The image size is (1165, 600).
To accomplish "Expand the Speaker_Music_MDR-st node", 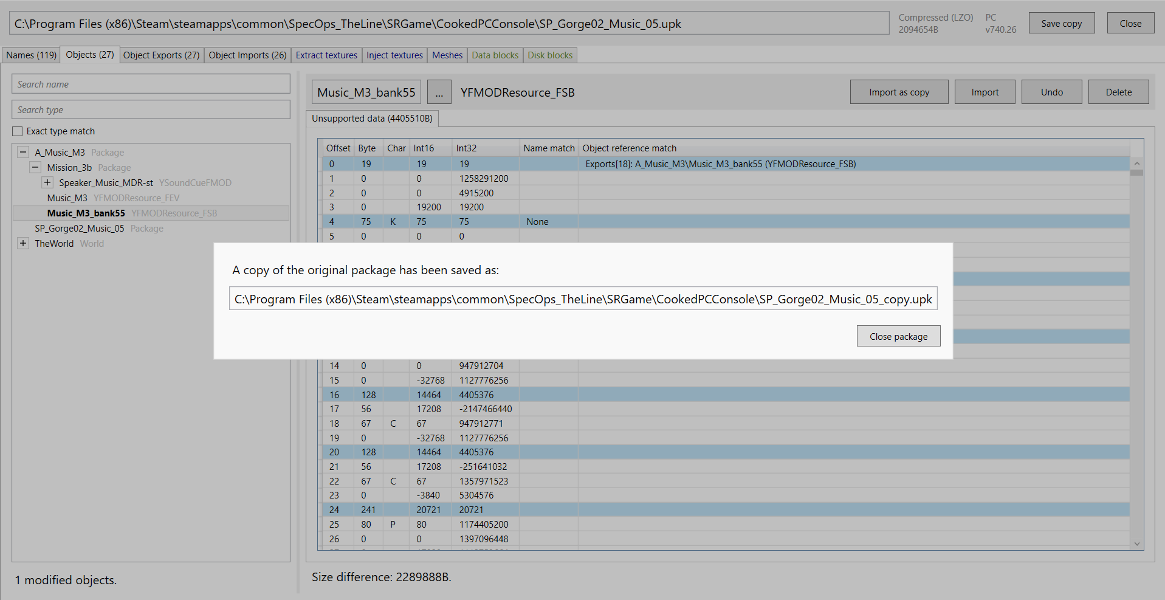I will tap(47, 182).
